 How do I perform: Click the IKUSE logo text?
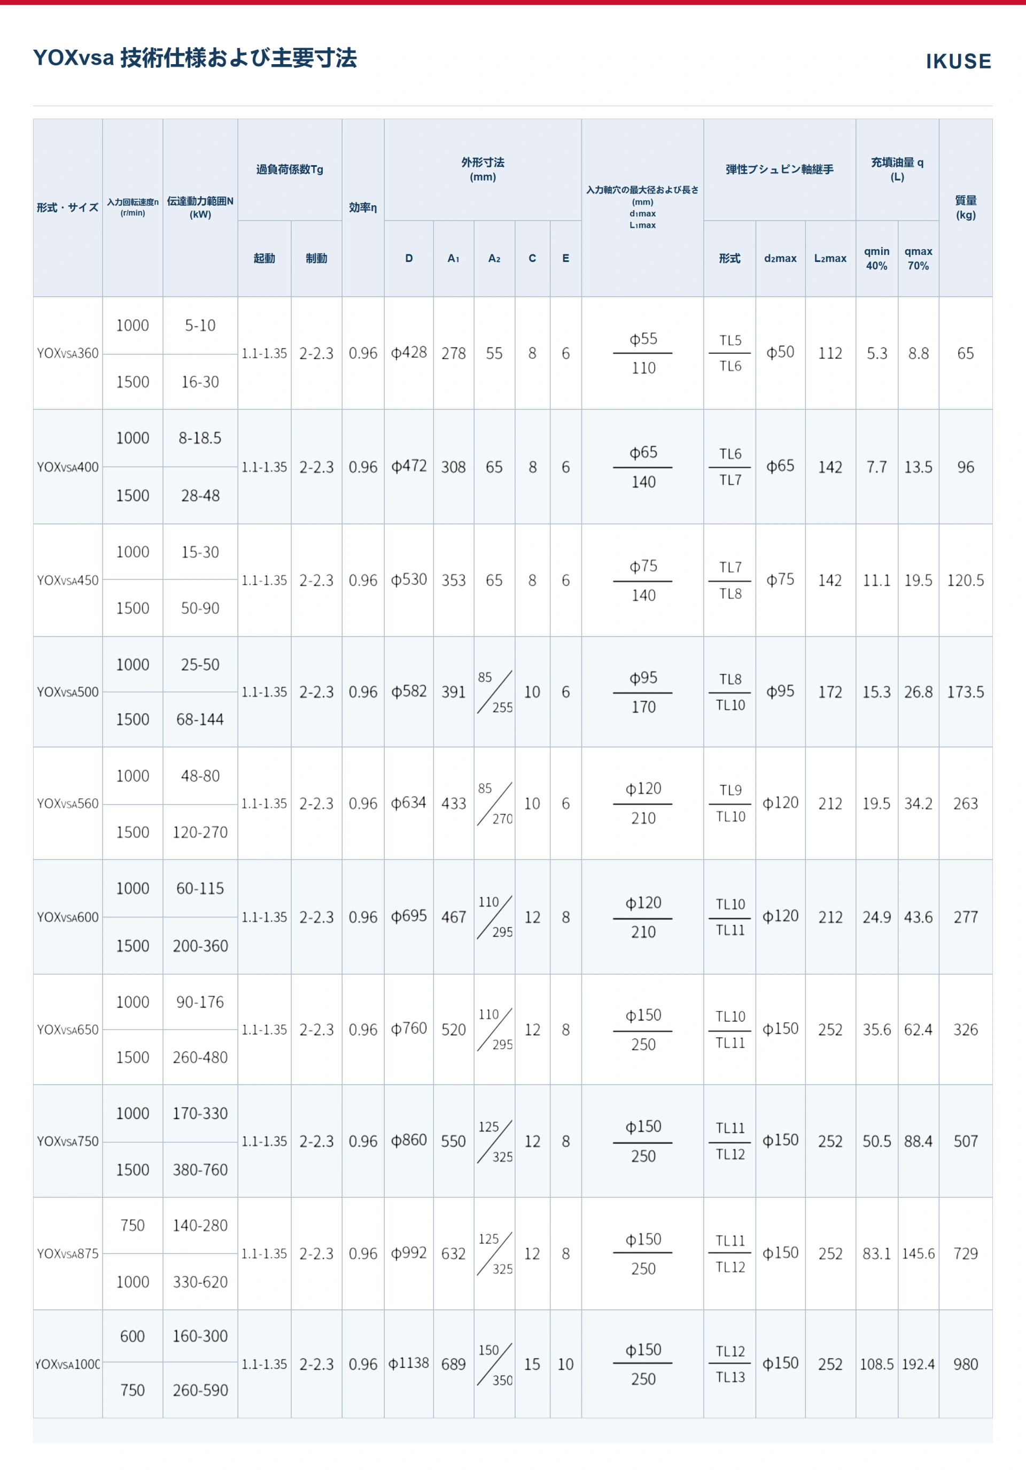click(x=958, y=61)
